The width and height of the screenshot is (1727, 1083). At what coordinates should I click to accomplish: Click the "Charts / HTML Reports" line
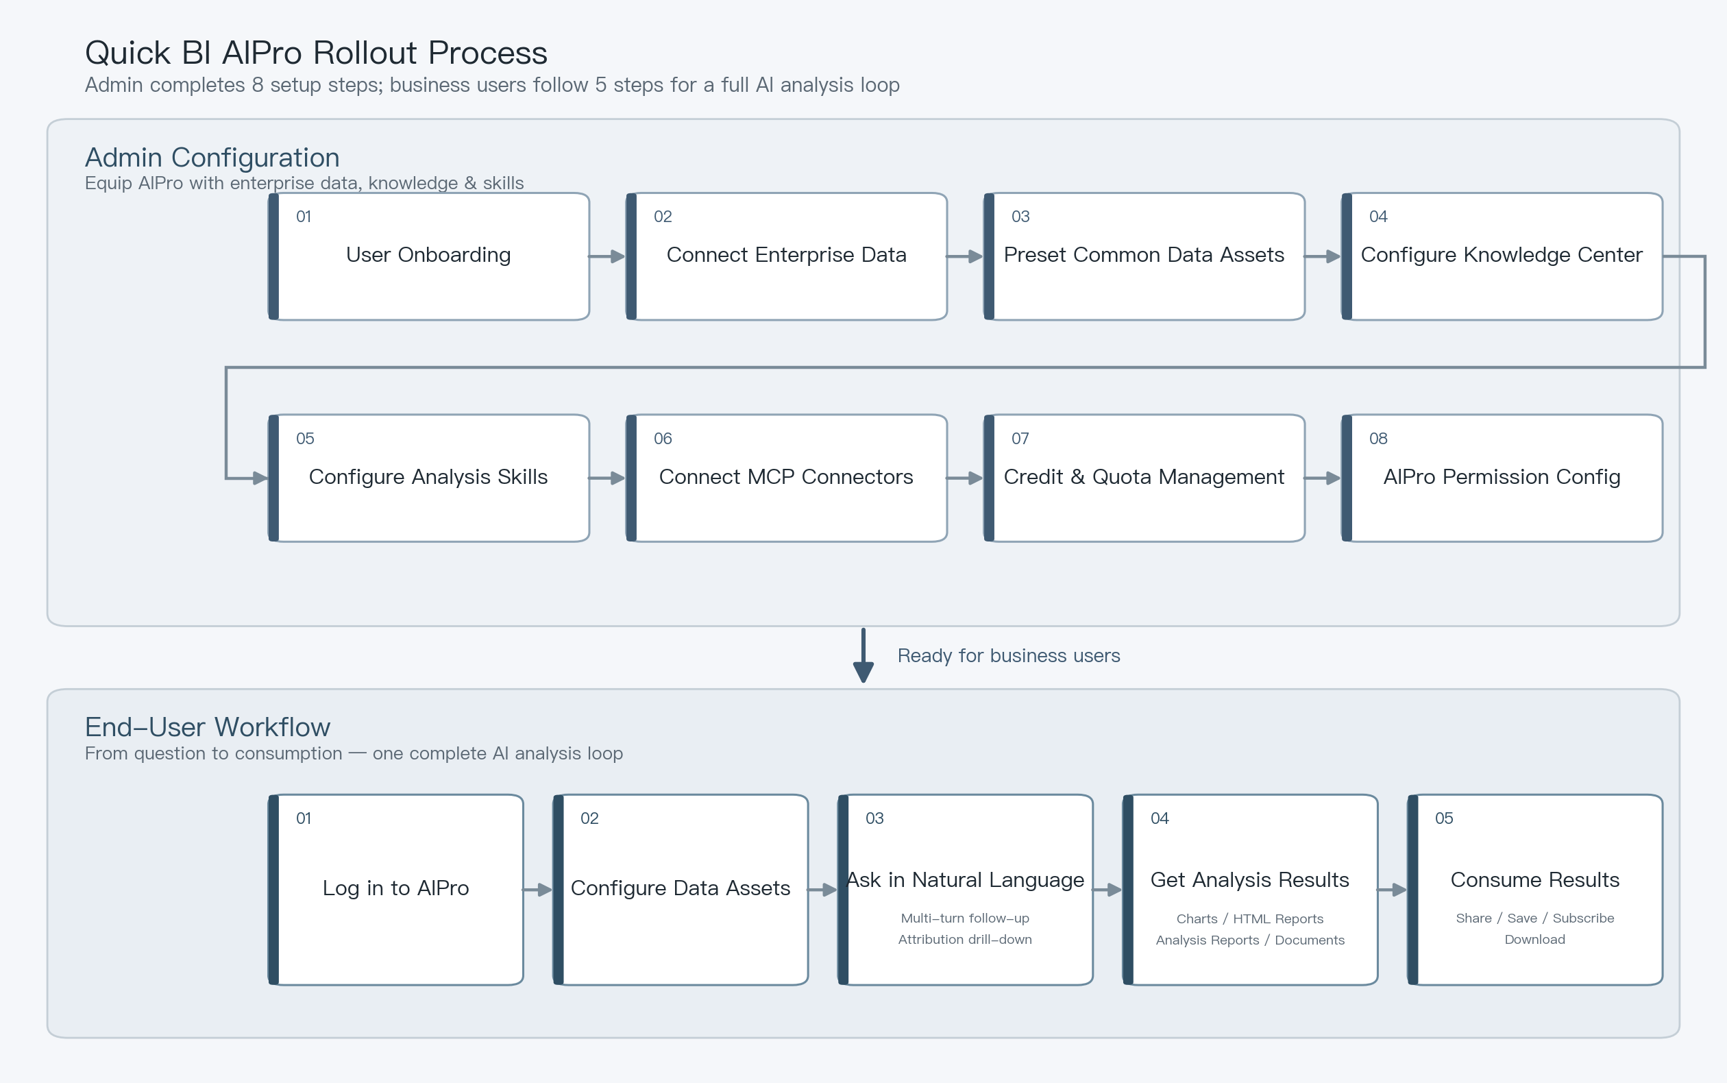(1250, 919)
